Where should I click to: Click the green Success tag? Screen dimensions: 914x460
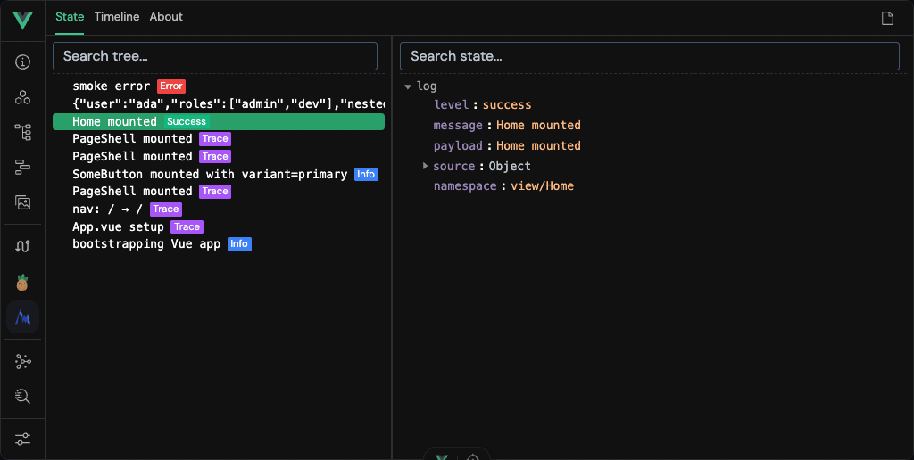click(x=187, y=122)
